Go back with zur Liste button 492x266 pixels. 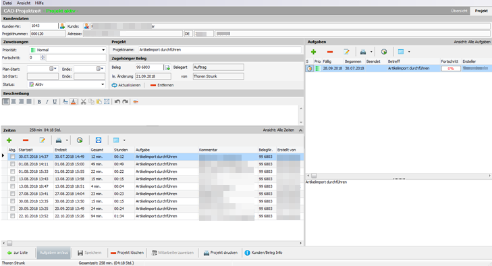(18, 252)
